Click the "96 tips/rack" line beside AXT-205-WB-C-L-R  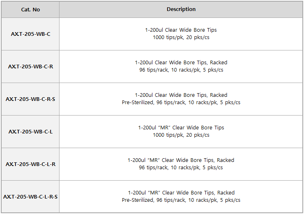coord(181,168)
